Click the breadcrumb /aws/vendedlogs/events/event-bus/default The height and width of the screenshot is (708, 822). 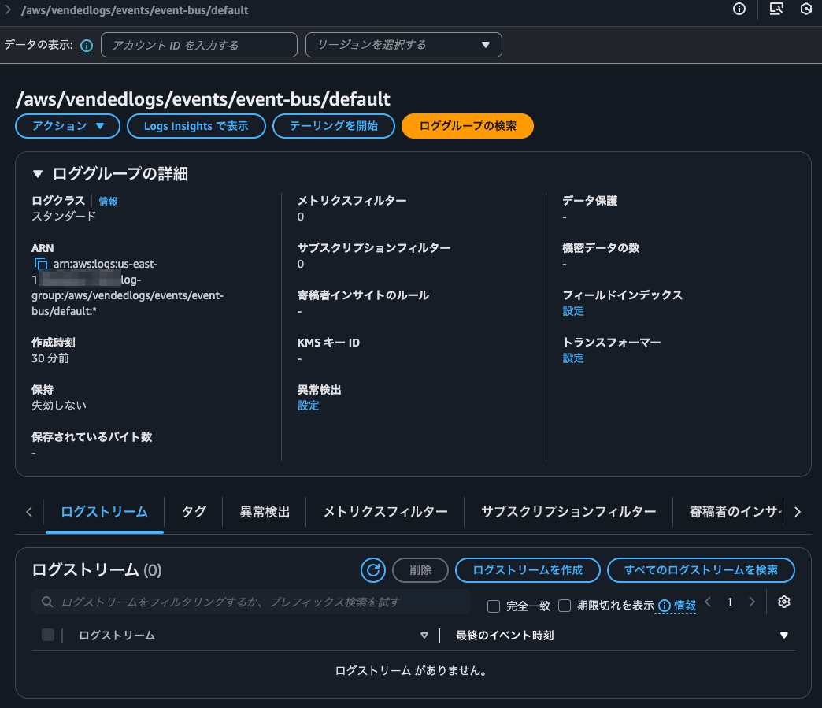click(135, 10)
